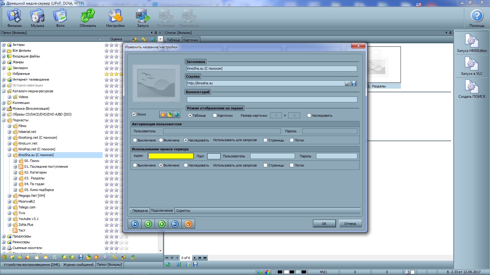
Task: Click OK button in the dialog
Action: click(324, 224)
